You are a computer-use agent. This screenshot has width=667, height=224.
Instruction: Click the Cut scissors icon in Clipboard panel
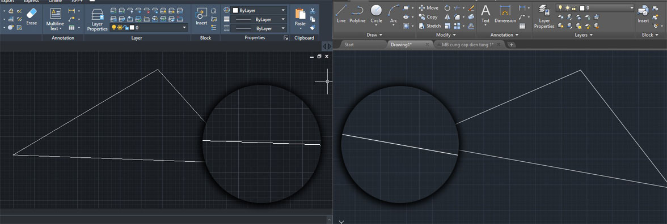[x=313, y=11]
